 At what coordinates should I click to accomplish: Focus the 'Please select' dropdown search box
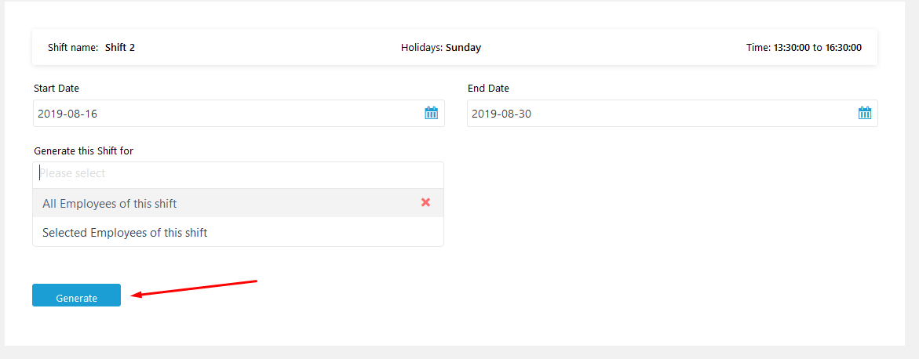(238, 174)
